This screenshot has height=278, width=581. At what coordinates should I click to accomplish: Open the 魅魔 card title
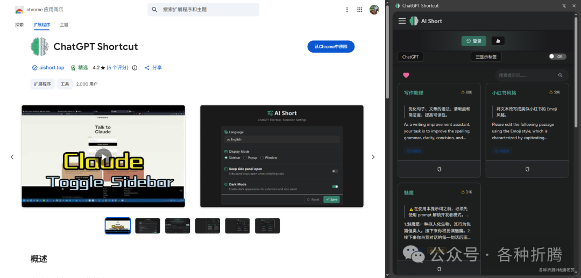click(x=409, y=193)
